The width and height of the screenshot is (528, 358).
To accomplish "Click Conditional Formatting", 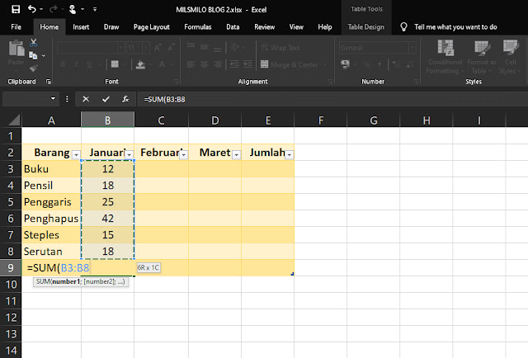I will point(445,57).
